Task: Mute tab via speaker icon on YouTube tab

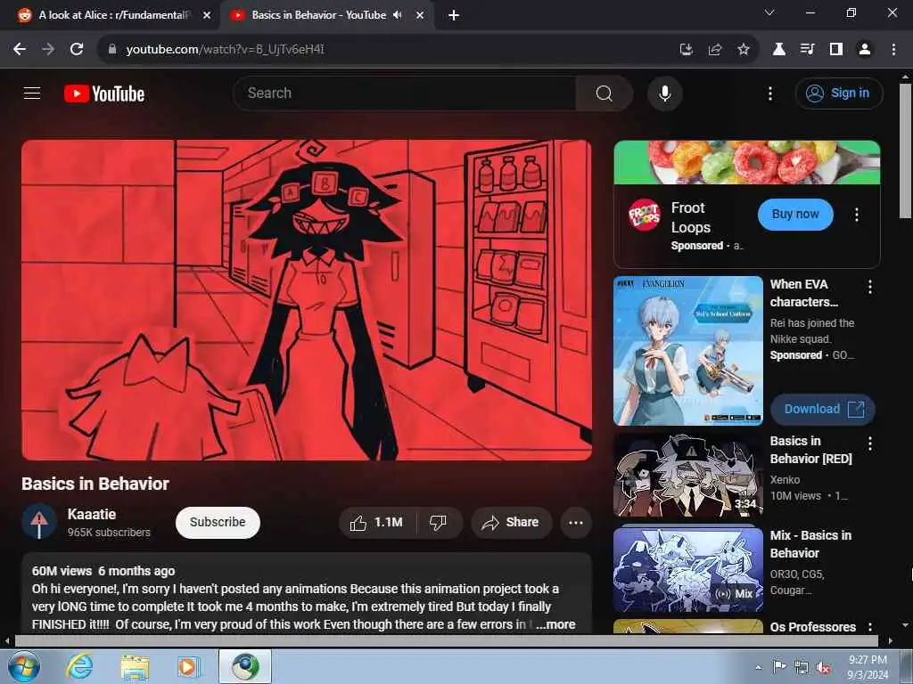Action: pos(398,15)
